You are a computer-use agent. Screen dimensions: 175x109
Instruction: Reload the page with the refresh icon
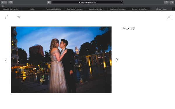[x=121, y=2]
